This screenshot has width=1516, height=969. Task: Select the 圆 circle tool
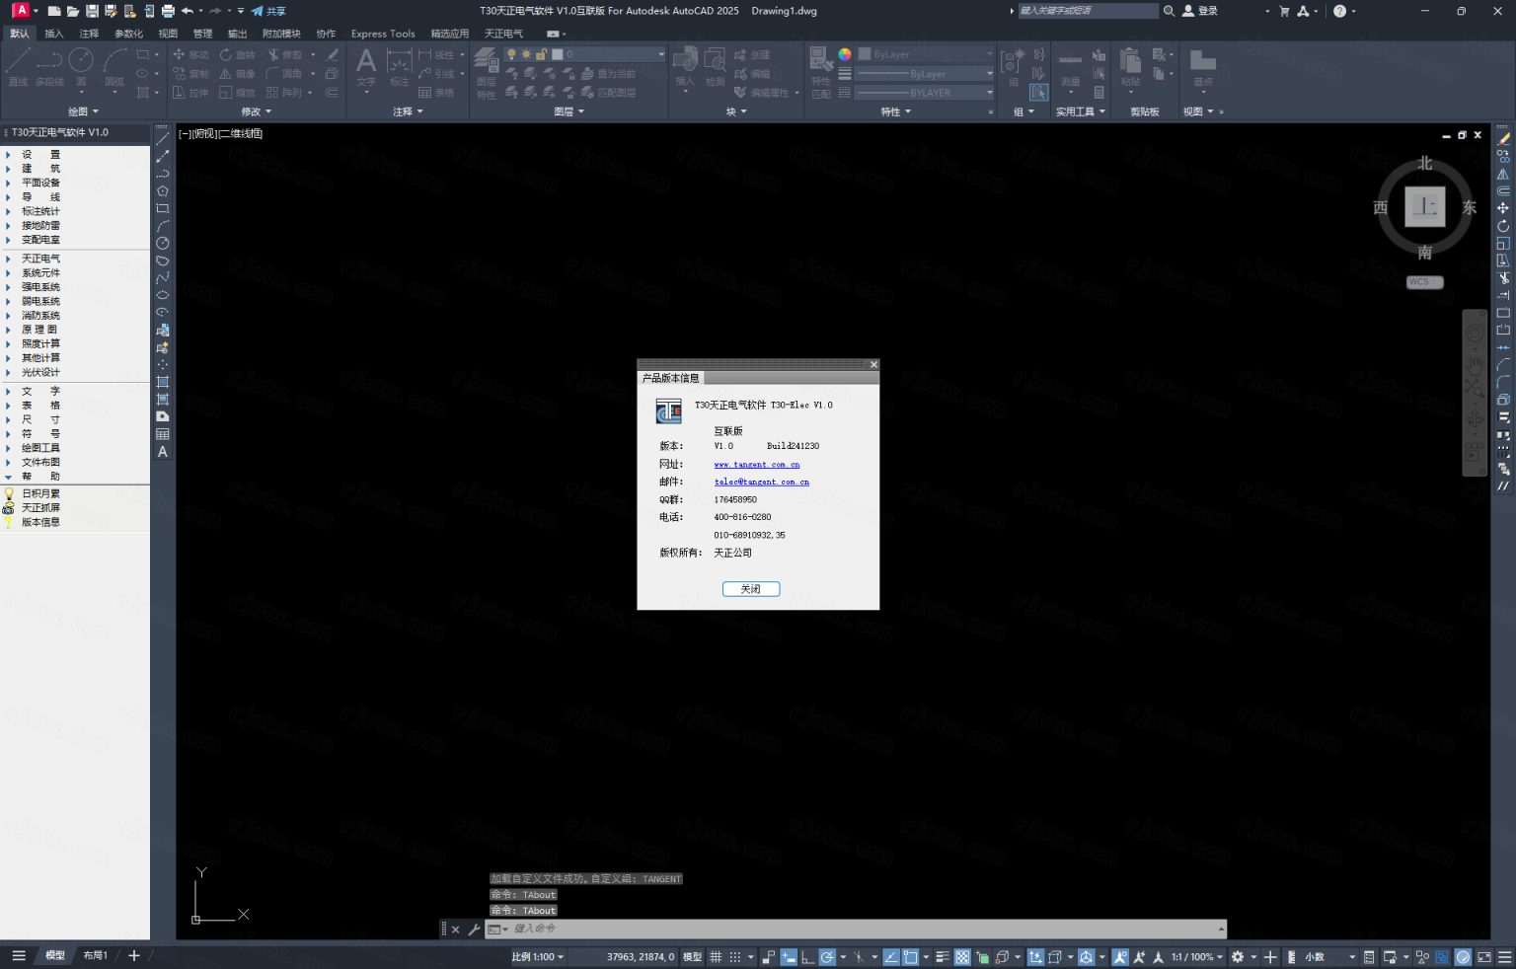tap(81, 67)
